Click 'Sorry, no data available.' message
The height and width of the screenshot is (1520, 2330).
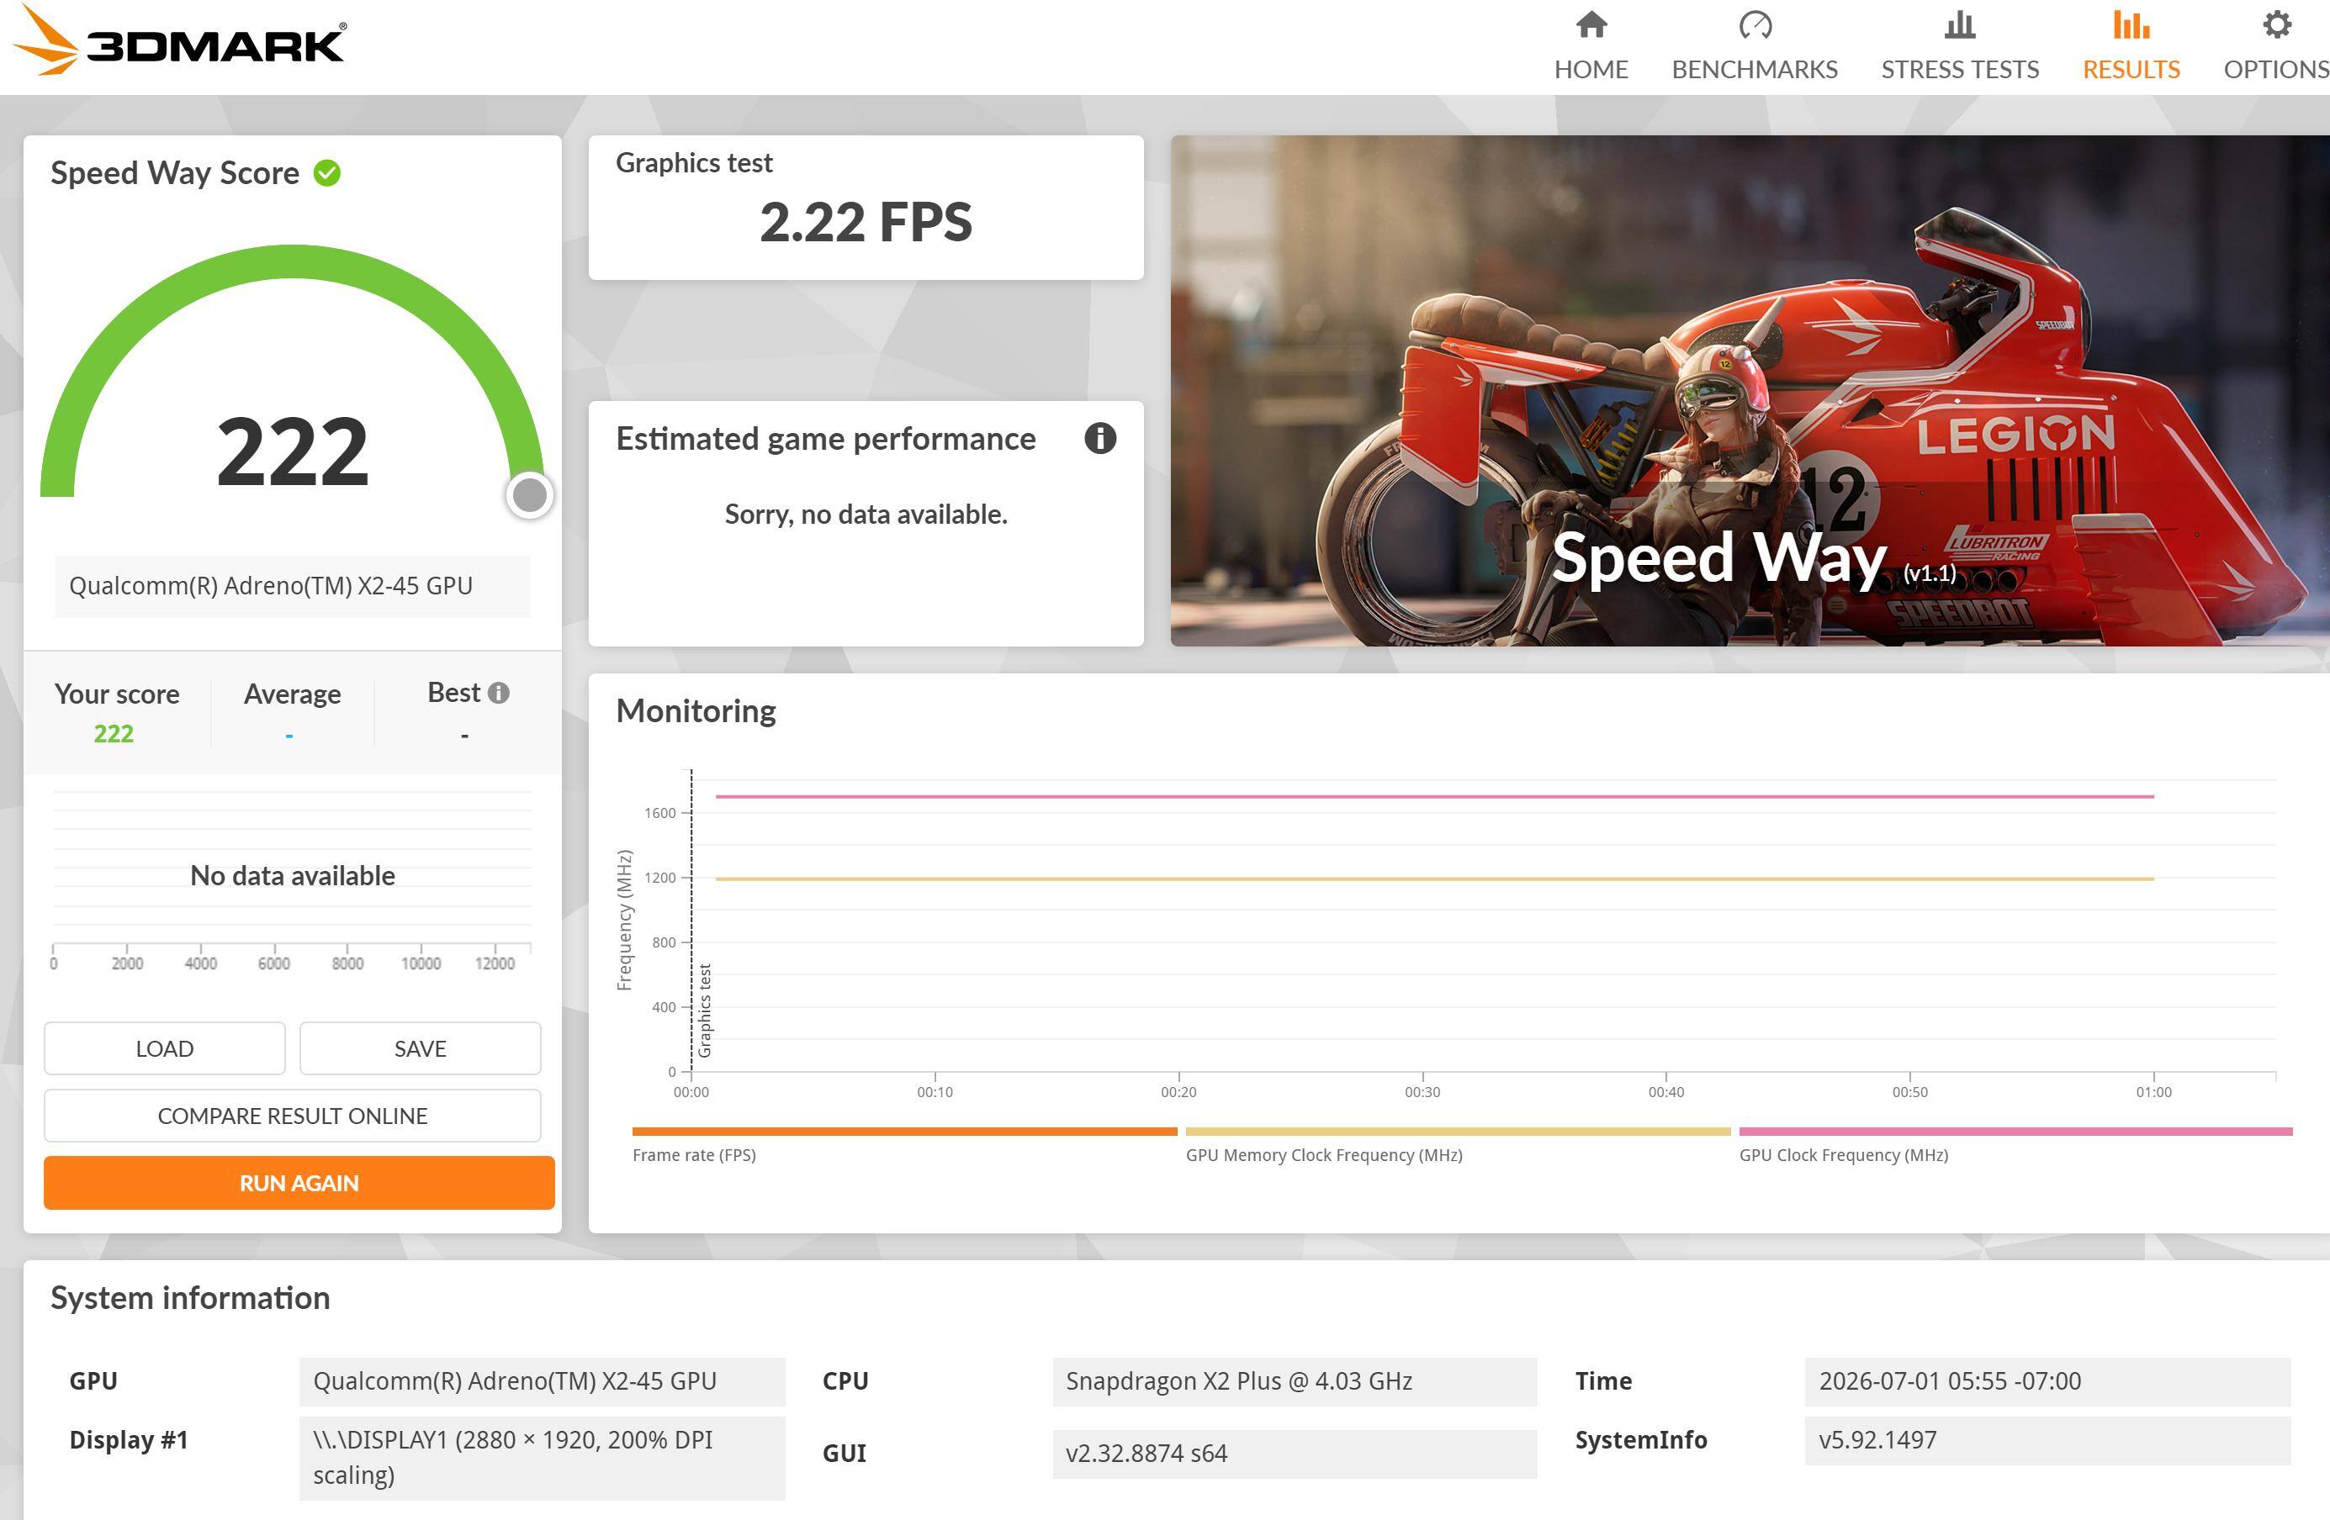pos(866,514)
